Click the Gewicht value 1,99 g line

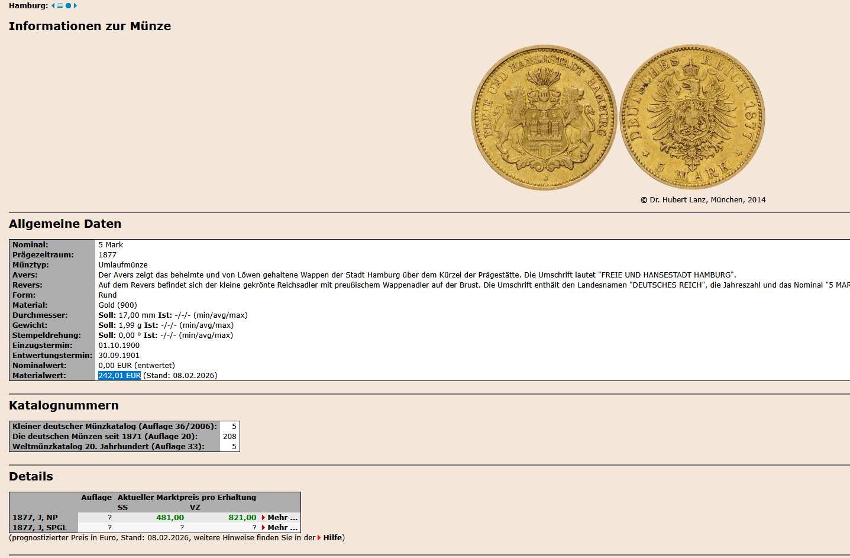coord(166,325)
